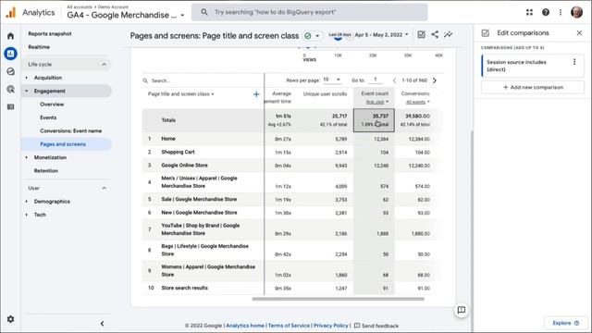Open the Realtime report
This screenshot has width=592, height=333.
point(39,47)
